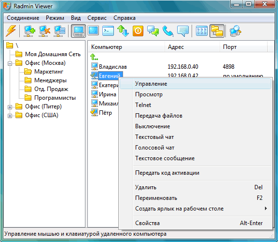The height and width of the screenshot is (242, 278).
Task: Click the lightning bolt Connect icon
Action: 11,31
